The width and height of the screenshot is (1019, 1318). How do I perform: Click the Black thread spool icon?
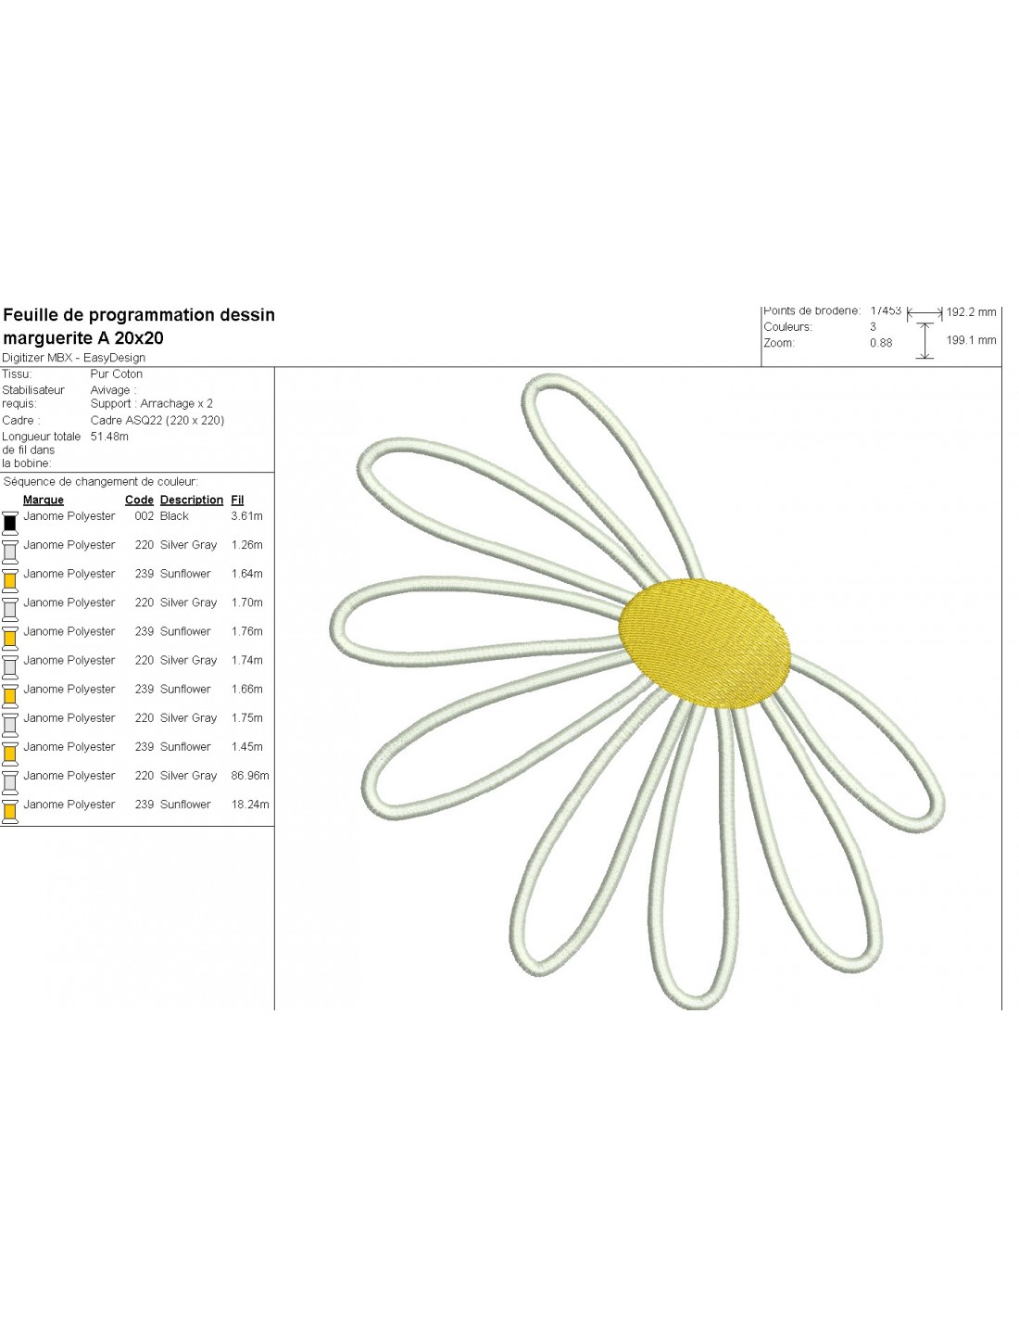click(10, 523)
